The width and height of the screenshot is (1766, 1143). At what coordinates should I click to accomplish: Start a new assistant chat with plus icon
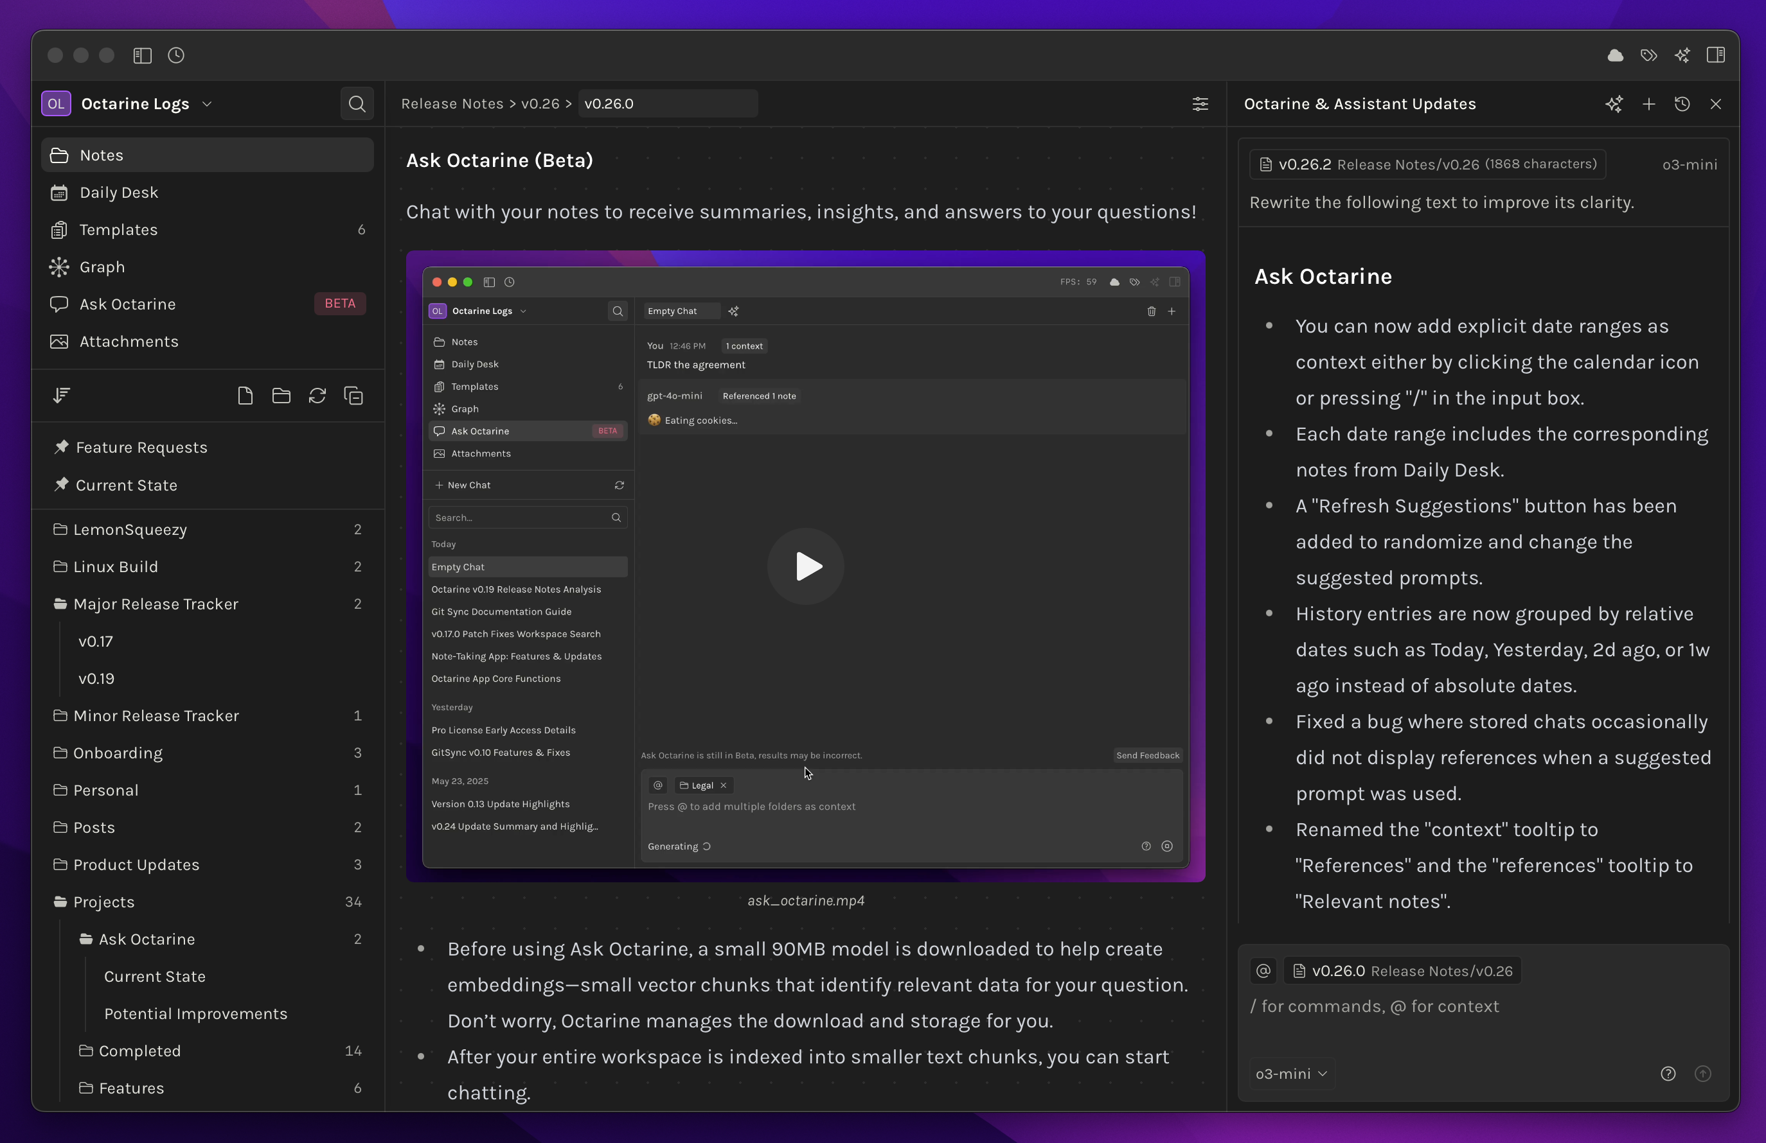1649,105
